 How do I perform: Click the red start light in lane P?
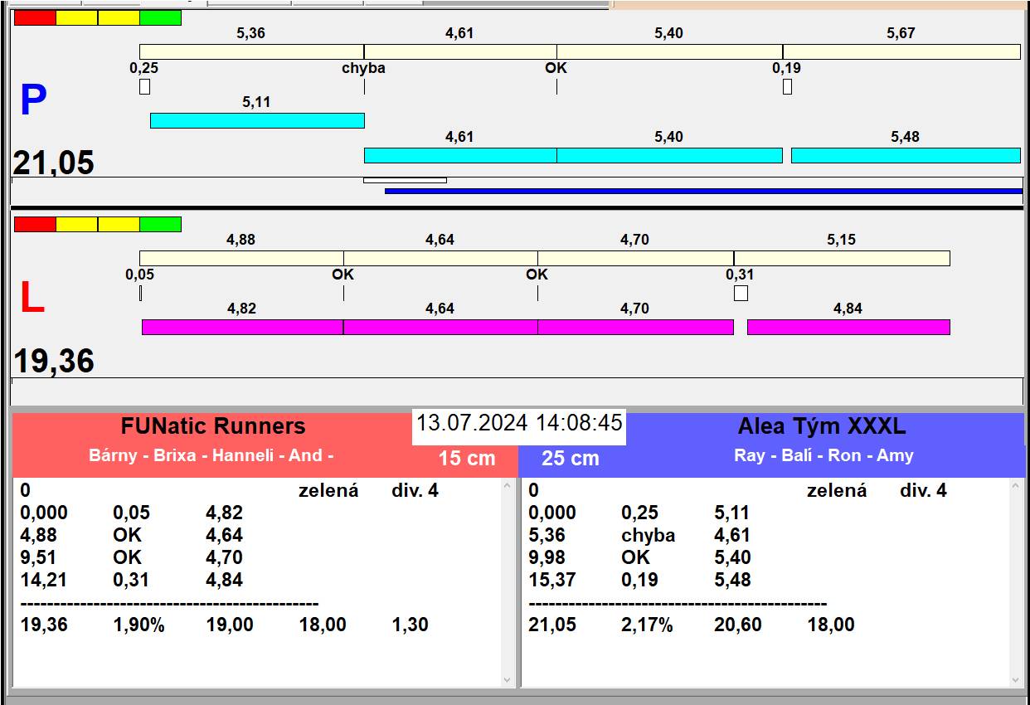pos(35,17)
